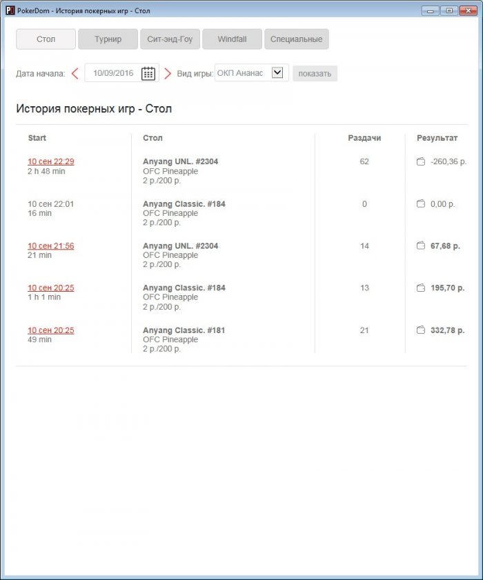Select the non-linked 10 сен 22:01 entry
Screen dimensions: 483x580
coord(50,204)
